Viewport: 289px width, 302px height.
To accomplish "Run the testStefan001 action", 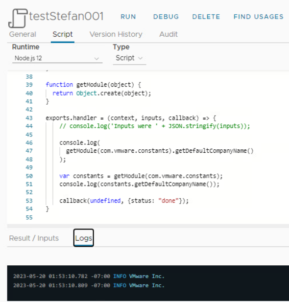I will 128,17.
